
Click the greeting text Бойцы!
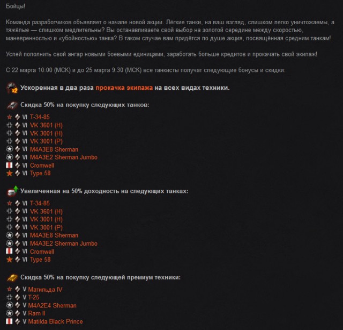[16, 6]
